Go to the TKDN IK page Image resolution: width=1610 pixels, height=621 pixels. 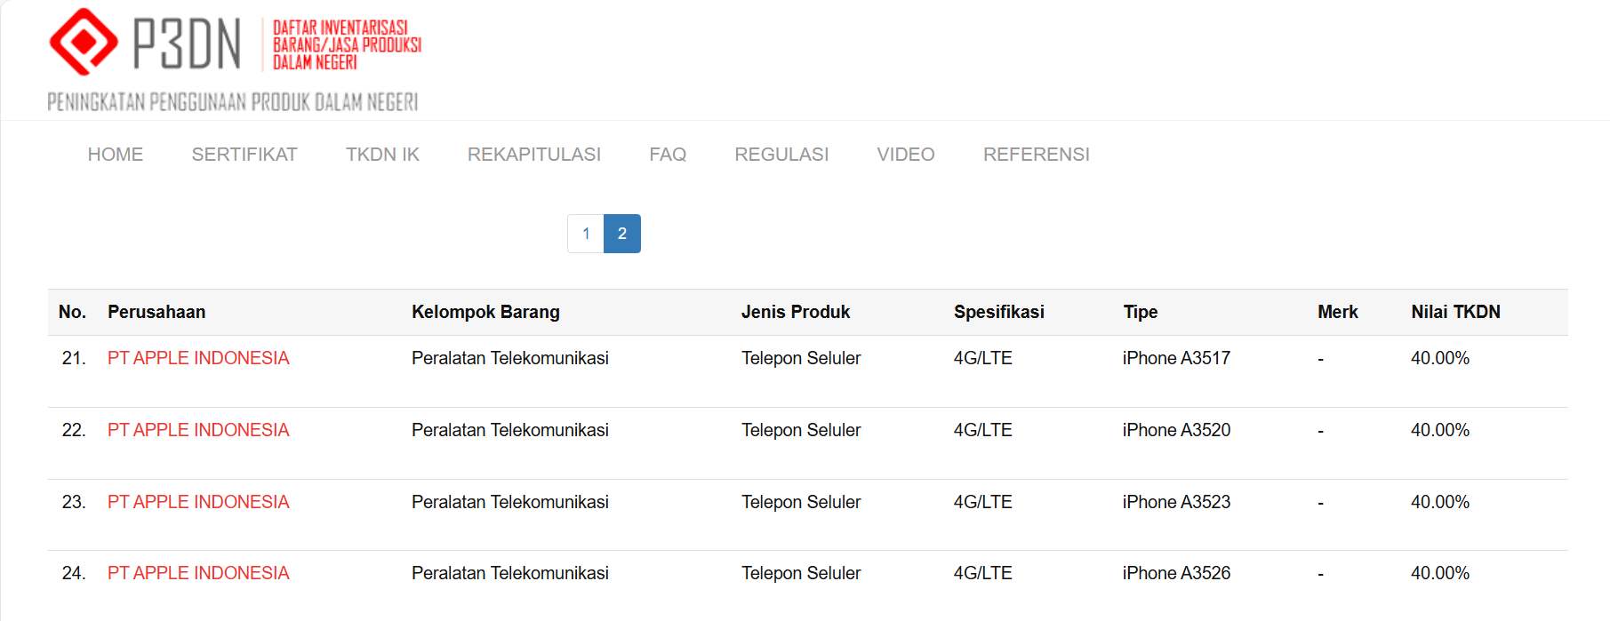coord(382,155)
